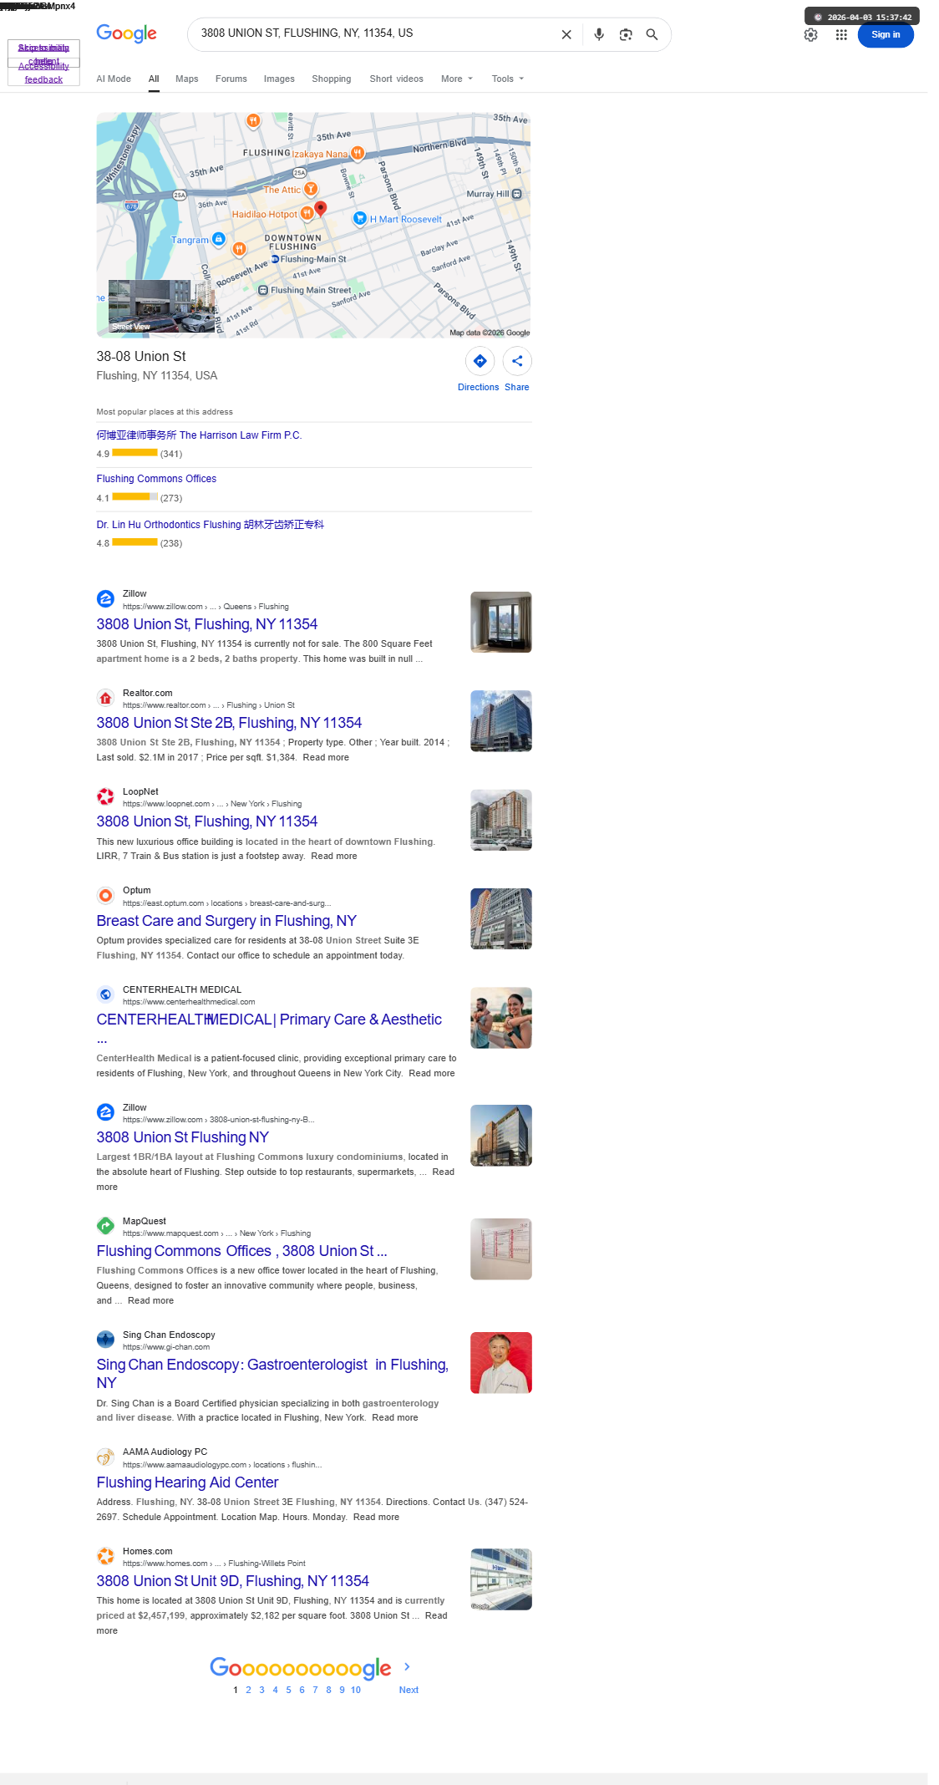The height and width of the screenshot is (1785, 939).
Task: Open the Shopping tab
Action: [x=332, y=79]
